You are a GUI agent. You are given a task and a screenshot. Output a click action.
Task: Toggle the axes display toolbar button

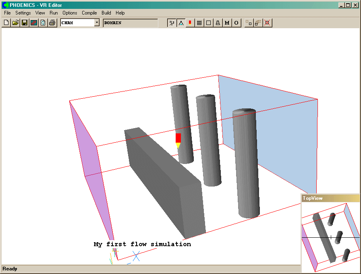tap(172, 23)
